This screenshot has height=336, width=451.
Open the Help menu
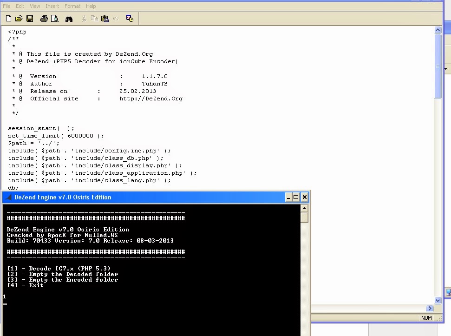(91, 6)
